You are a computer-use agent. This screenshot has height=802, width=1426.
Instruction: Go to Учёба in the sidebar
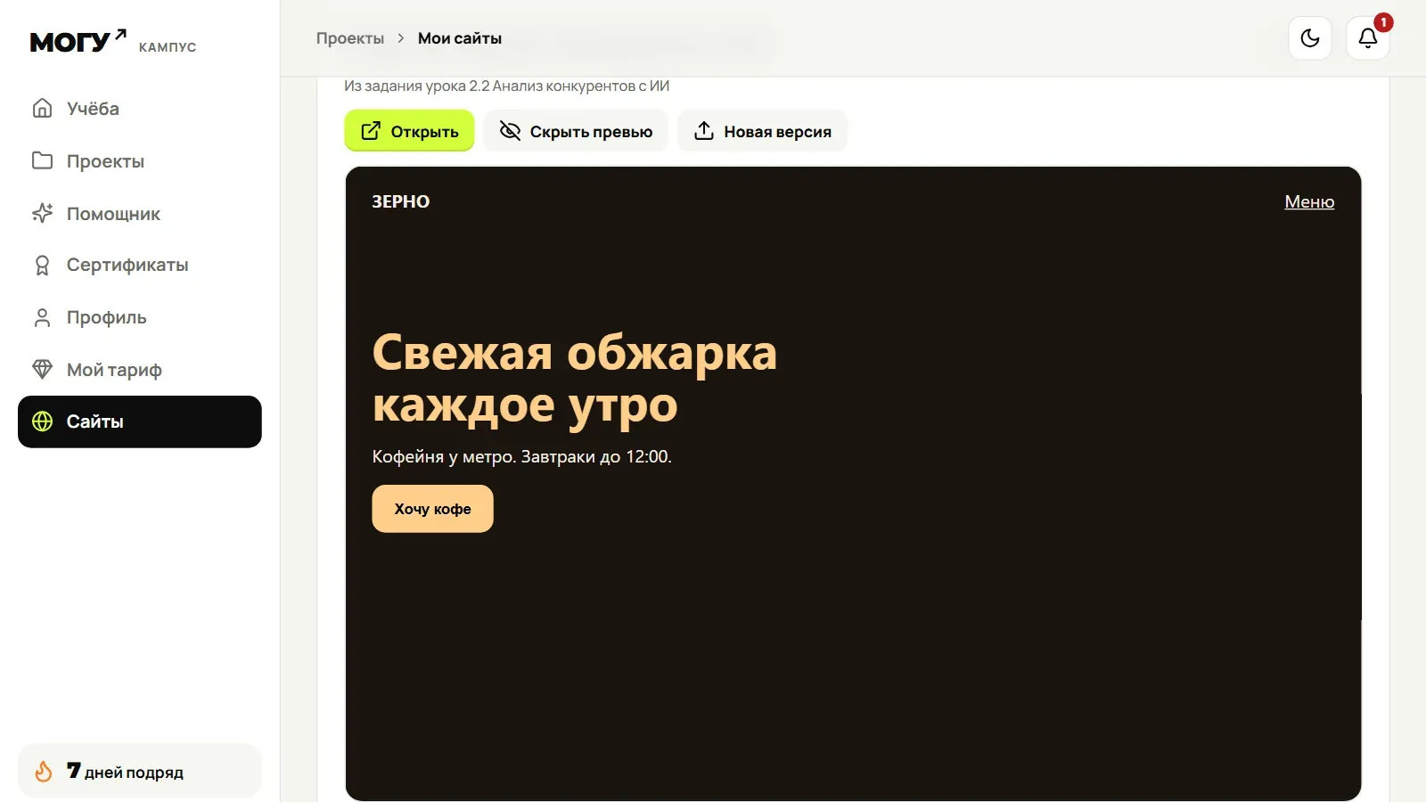[140, 109]
